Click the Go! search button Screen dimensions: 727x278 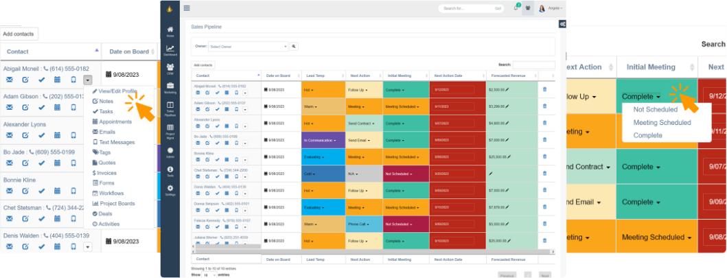498,8
